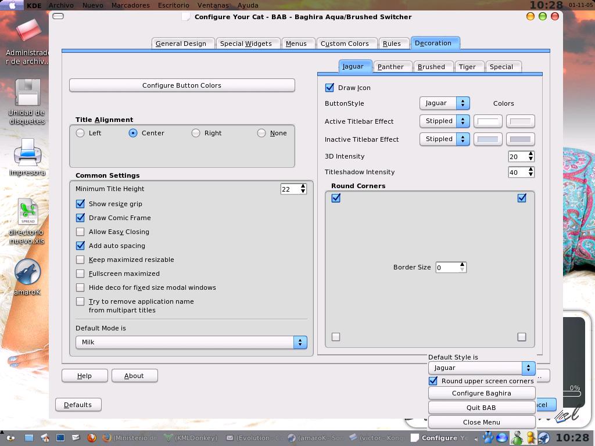This screenshot has width=595, height=446.
Task: Open the Brushed decoration tab
Action: click(x=433, y=67)
